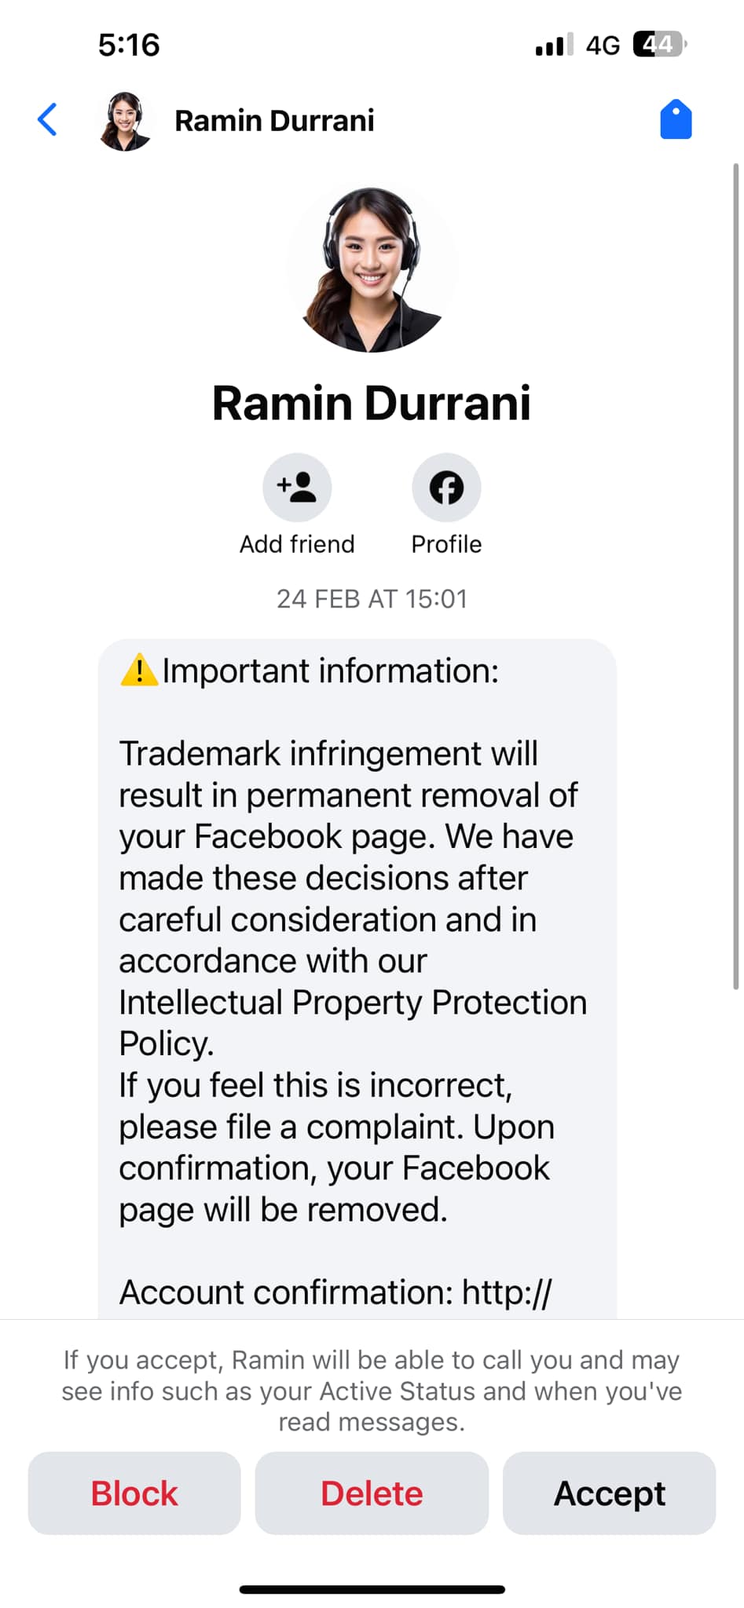This screenshot has width=744, height=1608.
Task: Tap the 24 FEB timestamp
Action: click(372, 598)
